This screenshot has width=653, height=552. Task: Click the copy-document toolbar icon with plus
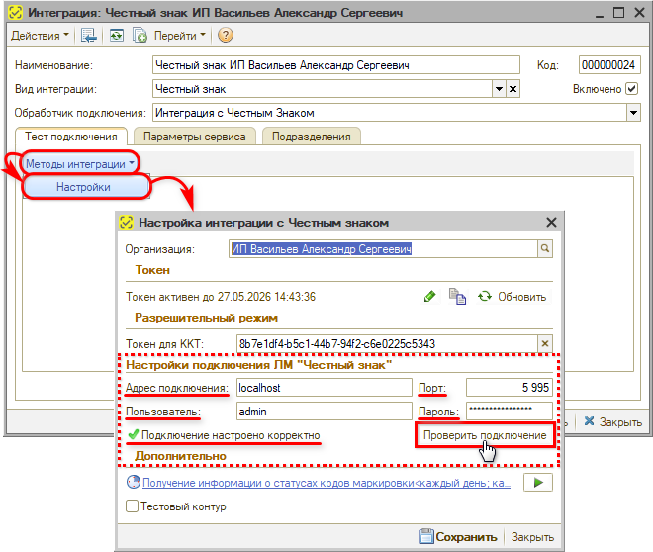140,36
